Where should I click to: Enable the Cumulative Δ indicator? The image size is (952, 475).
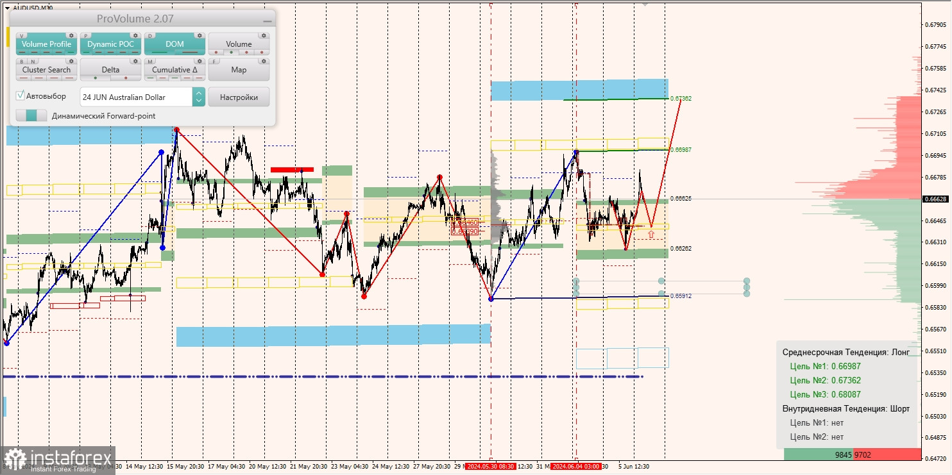click(x=174, y=69)
